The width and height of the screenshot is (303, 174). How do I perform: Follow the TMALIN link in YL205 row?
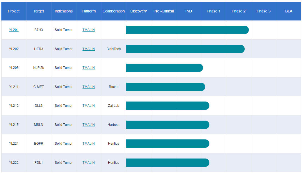89,68
